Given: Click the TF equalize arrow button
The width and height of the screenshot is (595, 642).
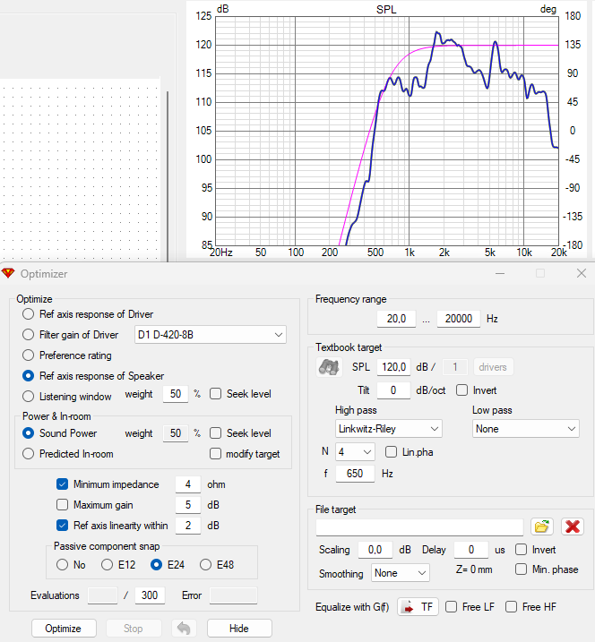Looking at the screenshot, I should (418, 607).
